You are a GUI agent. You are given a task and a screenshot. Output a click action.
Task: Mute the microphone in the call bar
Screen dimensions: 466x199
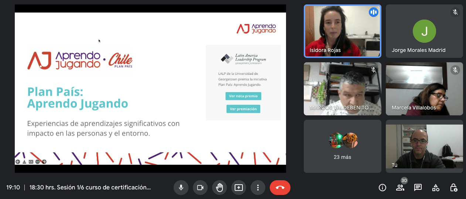tap(181, 188)
